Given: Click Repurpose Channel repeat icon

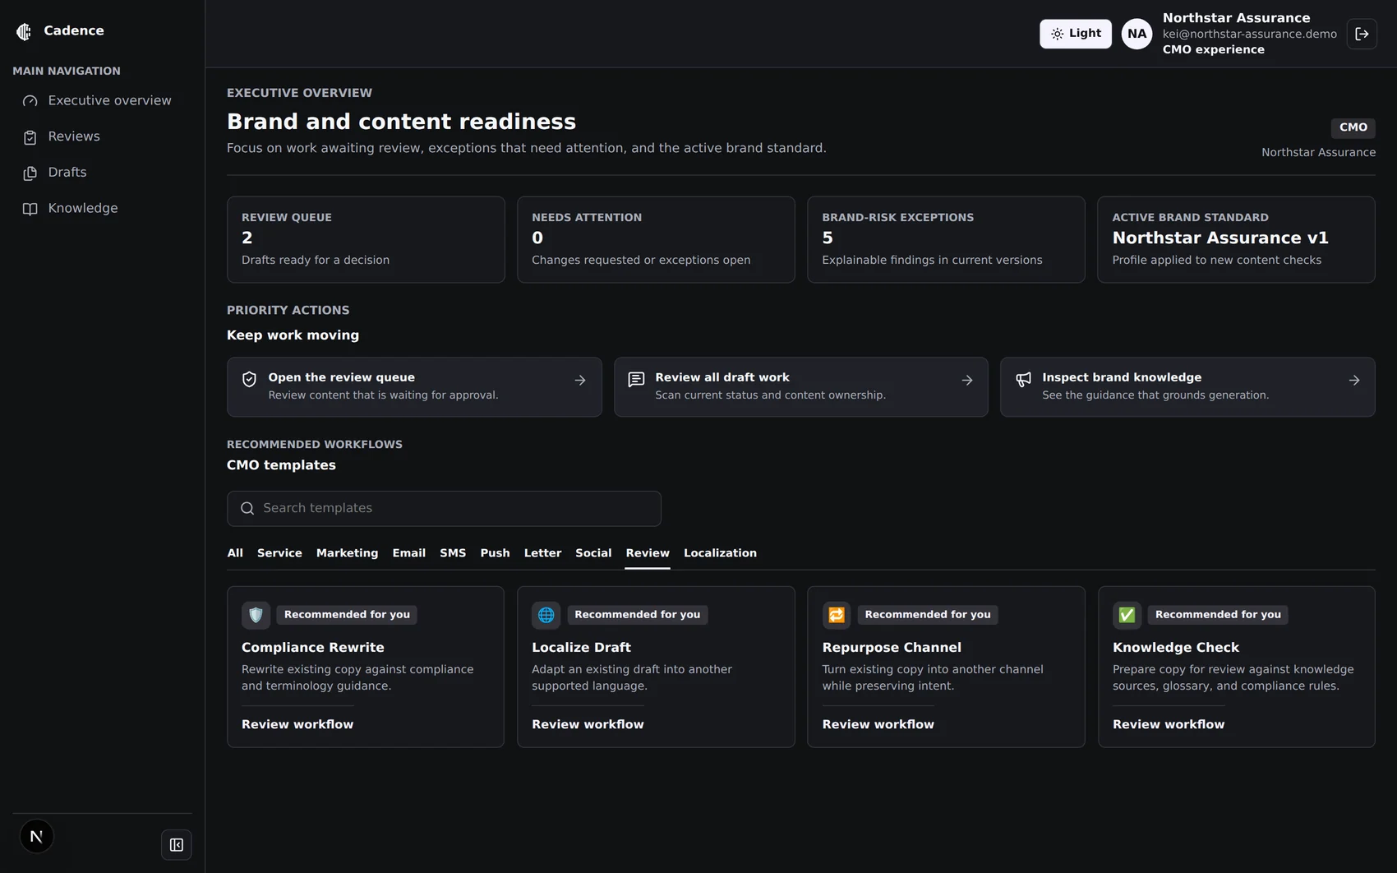Looking at the screenshot, I should click(x=837, y=615).
